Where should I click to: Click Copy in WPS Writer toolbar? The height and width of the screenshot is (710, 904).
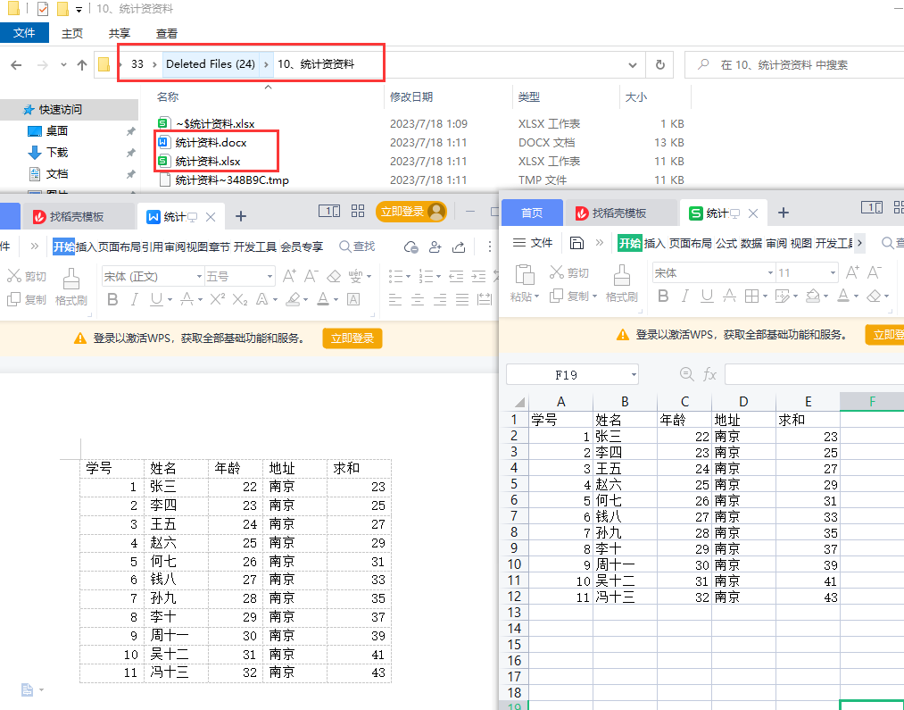tap(27, 299)
